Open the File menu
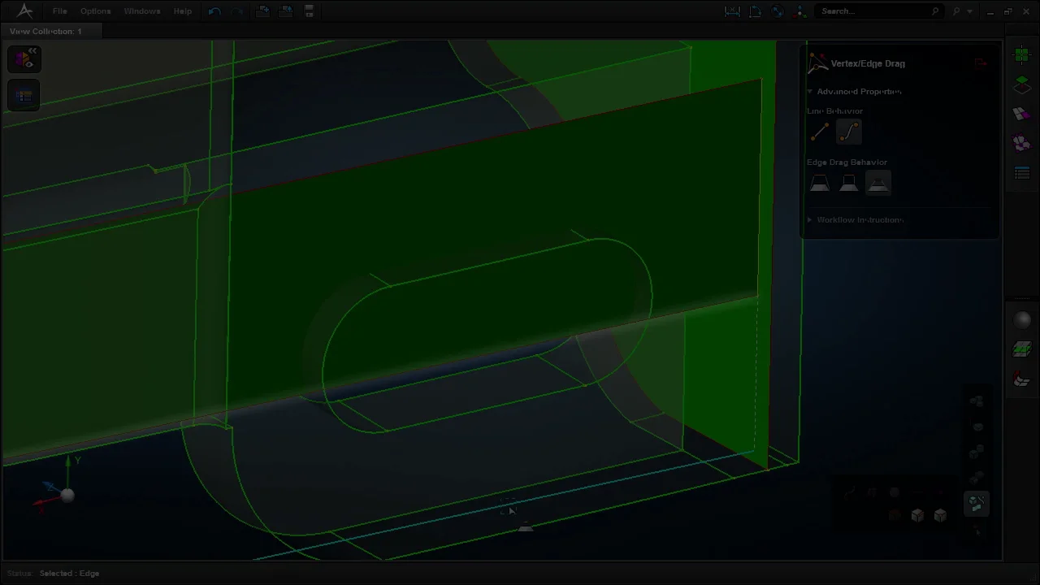Viewport: 1040px width, 585px height. pos(59,11)
